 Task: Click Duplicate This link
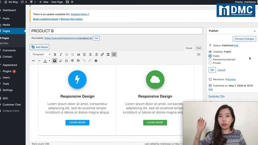(x=216, y=96)
